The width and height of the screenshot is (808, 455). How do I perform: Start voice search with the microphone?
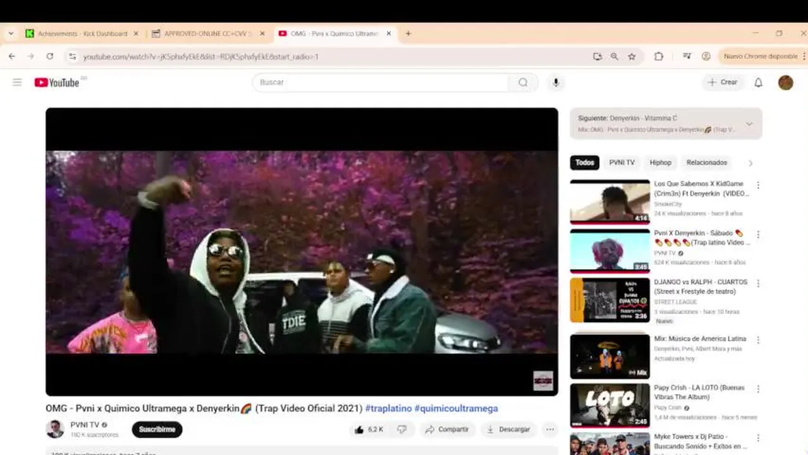[556, 82]
